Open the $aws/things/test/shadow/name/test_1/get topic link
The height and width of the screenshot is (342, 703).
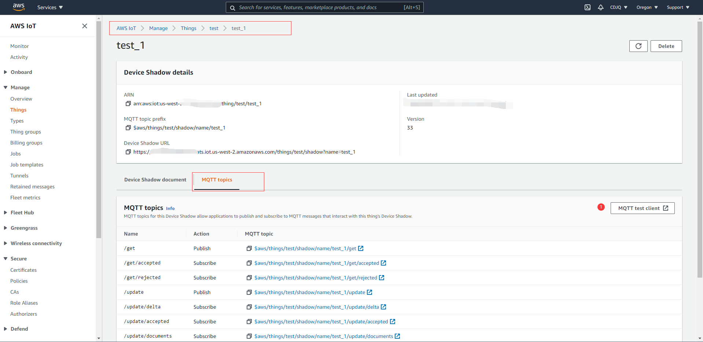(305, 248)
